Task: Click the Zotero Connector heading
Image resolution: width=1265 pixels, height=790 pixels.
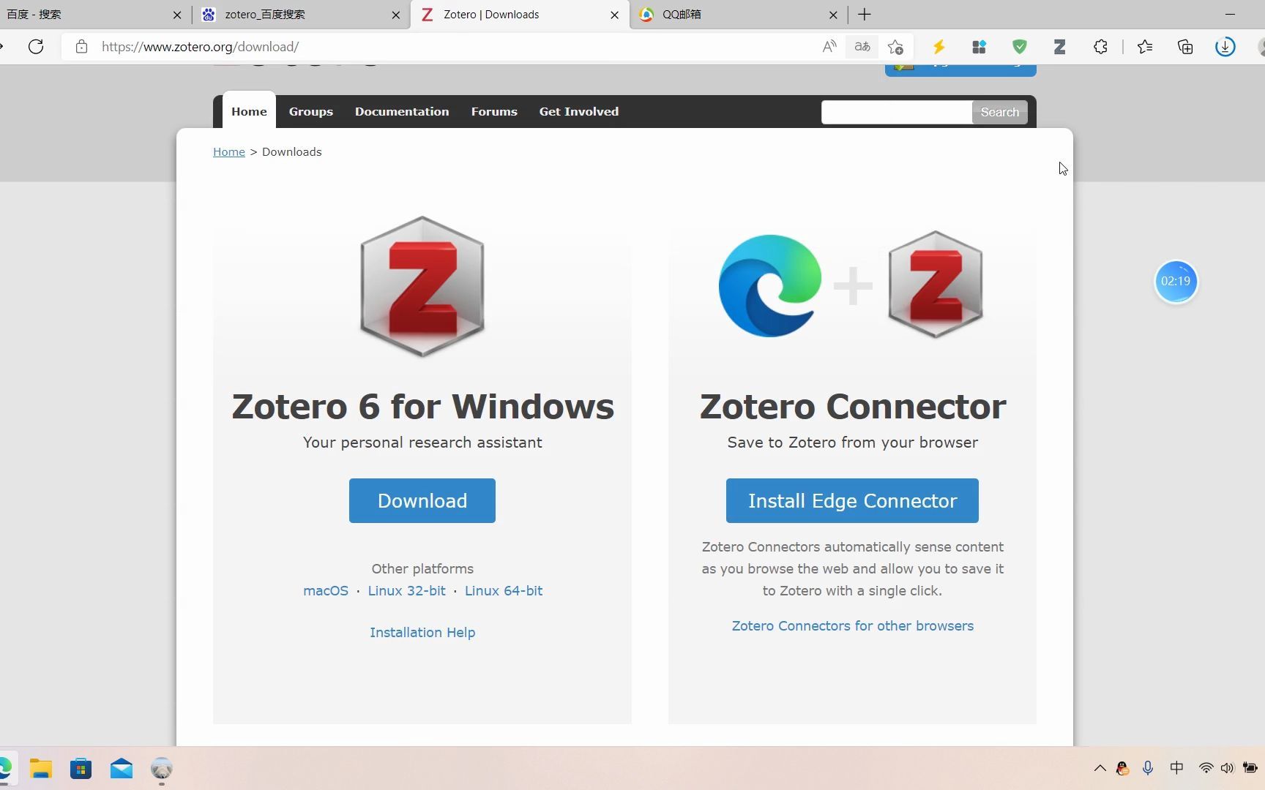Action: pos(853,407)
